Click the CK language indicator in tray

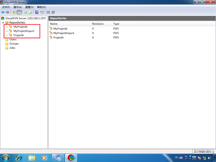(176, 157)
